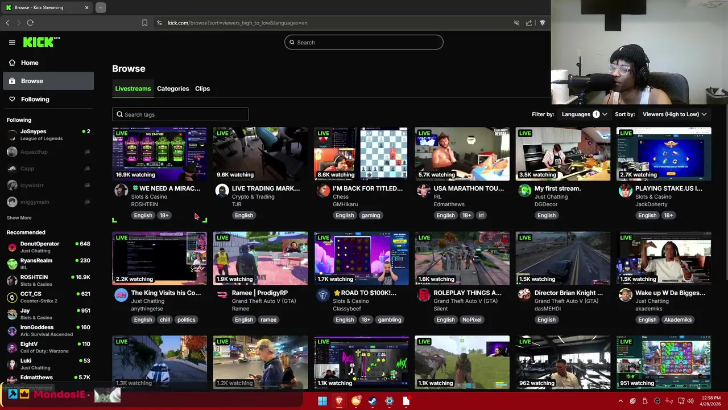
Task: Open WE NEED A MIRAC... stream thumbnail
Action: point(160,154)
